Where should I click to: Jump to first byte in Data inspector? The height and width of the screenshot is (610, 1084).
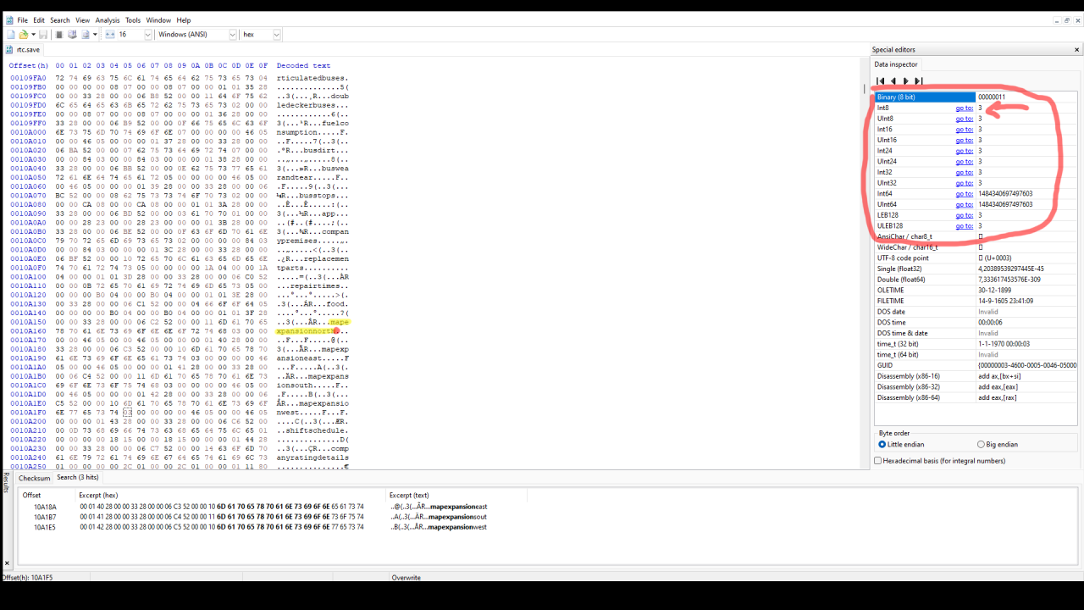(x=881, y=81)
